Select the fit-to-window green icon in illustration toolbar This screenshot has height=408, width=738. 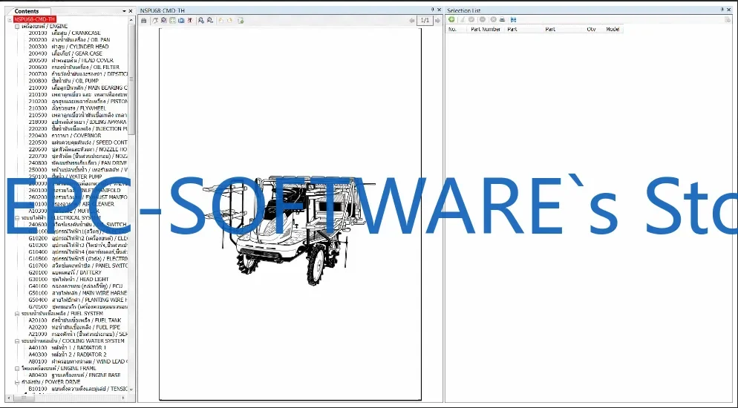172,21
